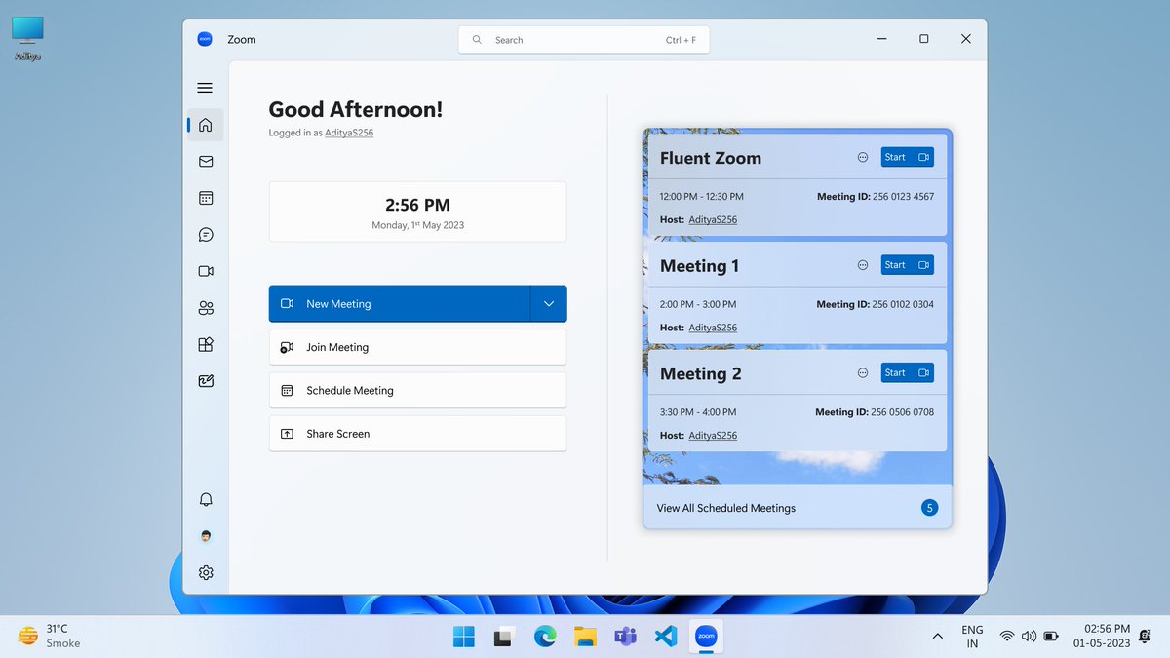The width and height of the screenshot is (1170, 658).
Task: Open the hamburger navigation menu
Action: click(x=205, y=88)
